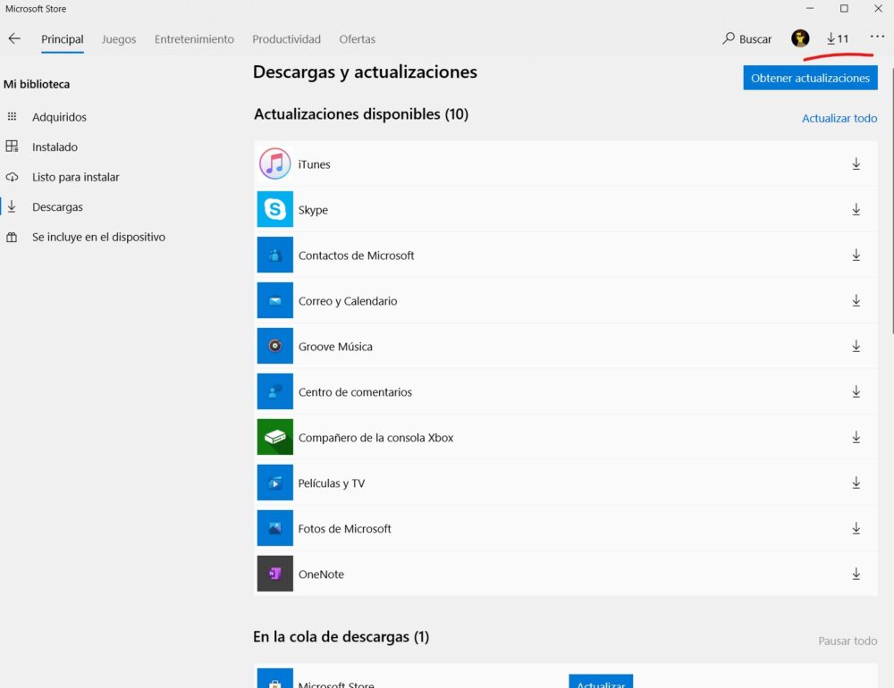This screenshot has width=894, height=688.
Task: Select the OneNote app icon
Action: click(x=274, y=574)
